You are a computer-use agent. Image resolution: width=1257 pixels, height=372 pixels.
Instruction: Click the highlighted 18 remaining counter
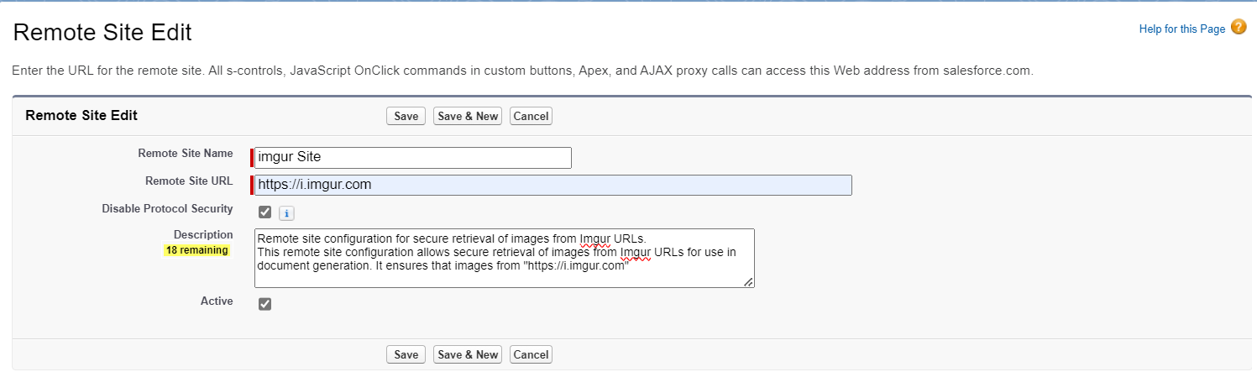(x=196, y=250)
